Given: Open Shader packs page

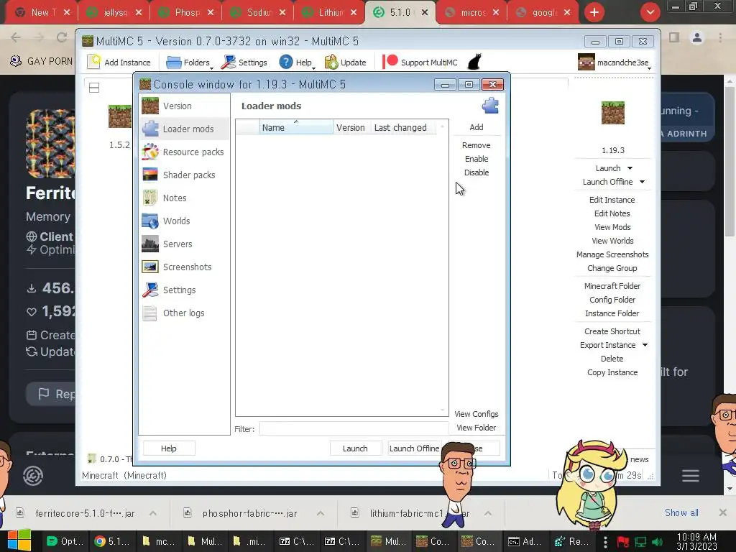Looking at the screenshot, I should 184,175.
